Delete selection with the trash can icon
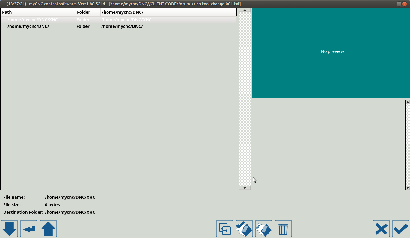This screenshot has width=410, height=238. (x=283, y=229)
